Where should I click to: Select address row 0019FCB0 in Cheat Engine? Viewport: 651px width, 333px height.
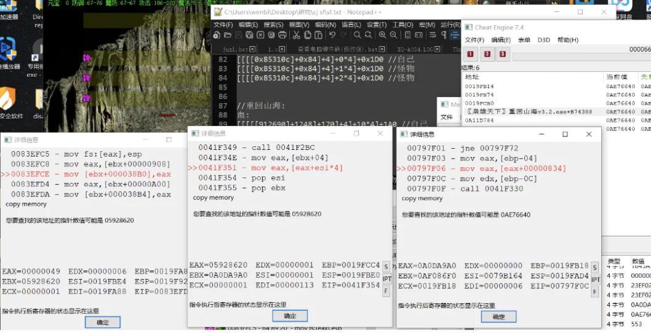(x=556, y=103)
